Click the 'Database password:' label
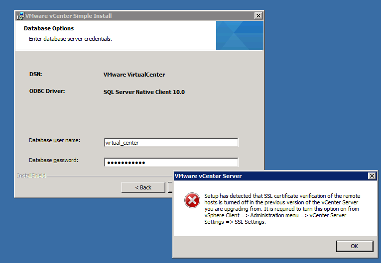 pyautogui.click(x=53, y=161)
